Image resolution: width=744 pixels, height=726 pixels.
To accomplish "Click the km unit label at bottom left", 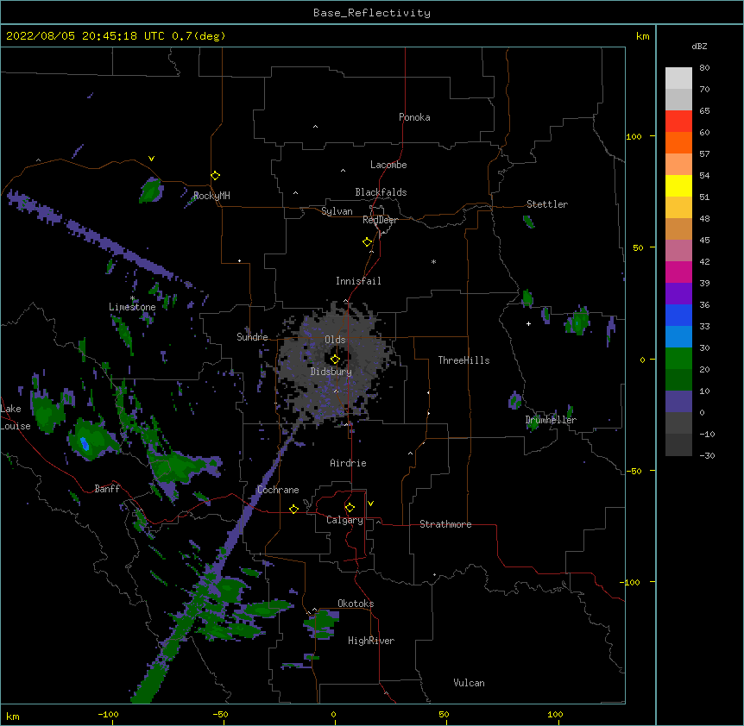I will pos(13,716).
